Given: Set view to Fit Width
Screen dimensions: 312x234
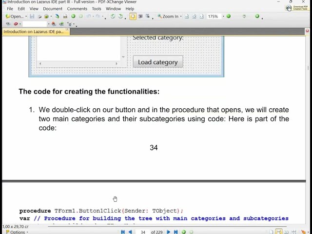Looking at the screenshot, I should point(201,16).
